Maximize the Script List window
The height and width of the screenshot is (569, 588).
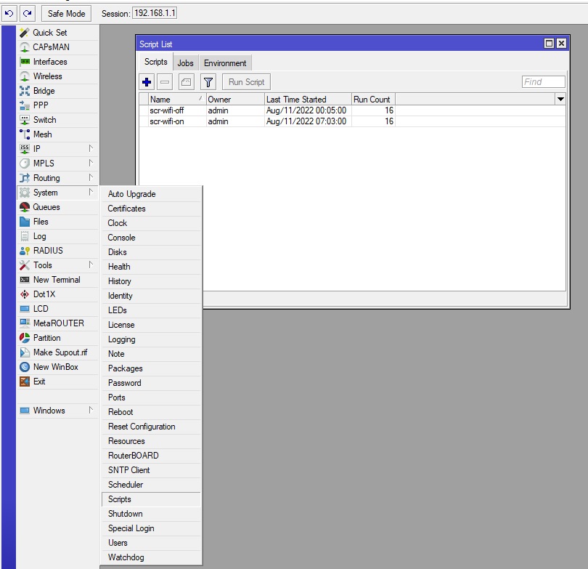click(x=549, y=44)
